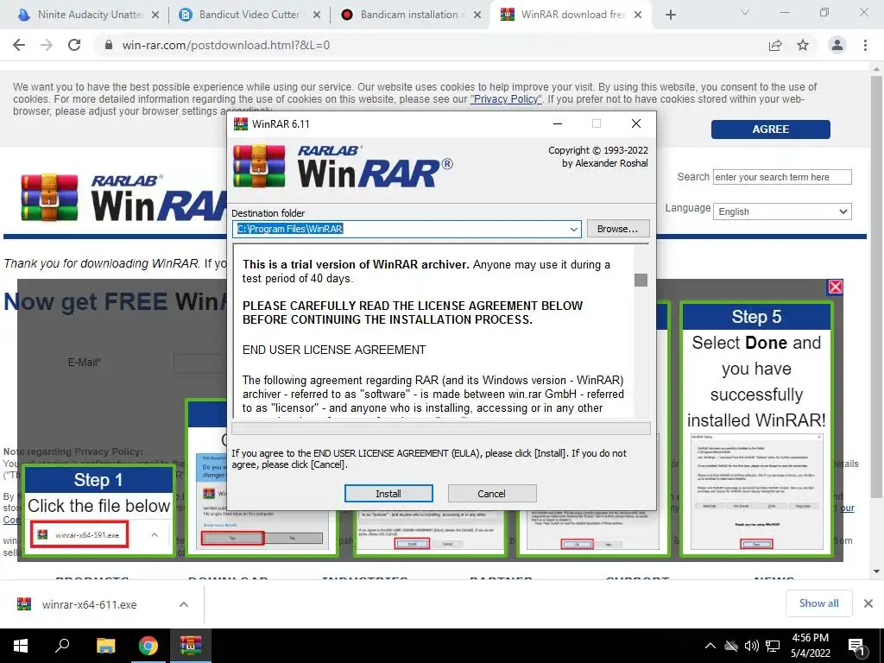Close the Bandicam installation tab
This screenshot has width=884, height=663.
(477, 16)
